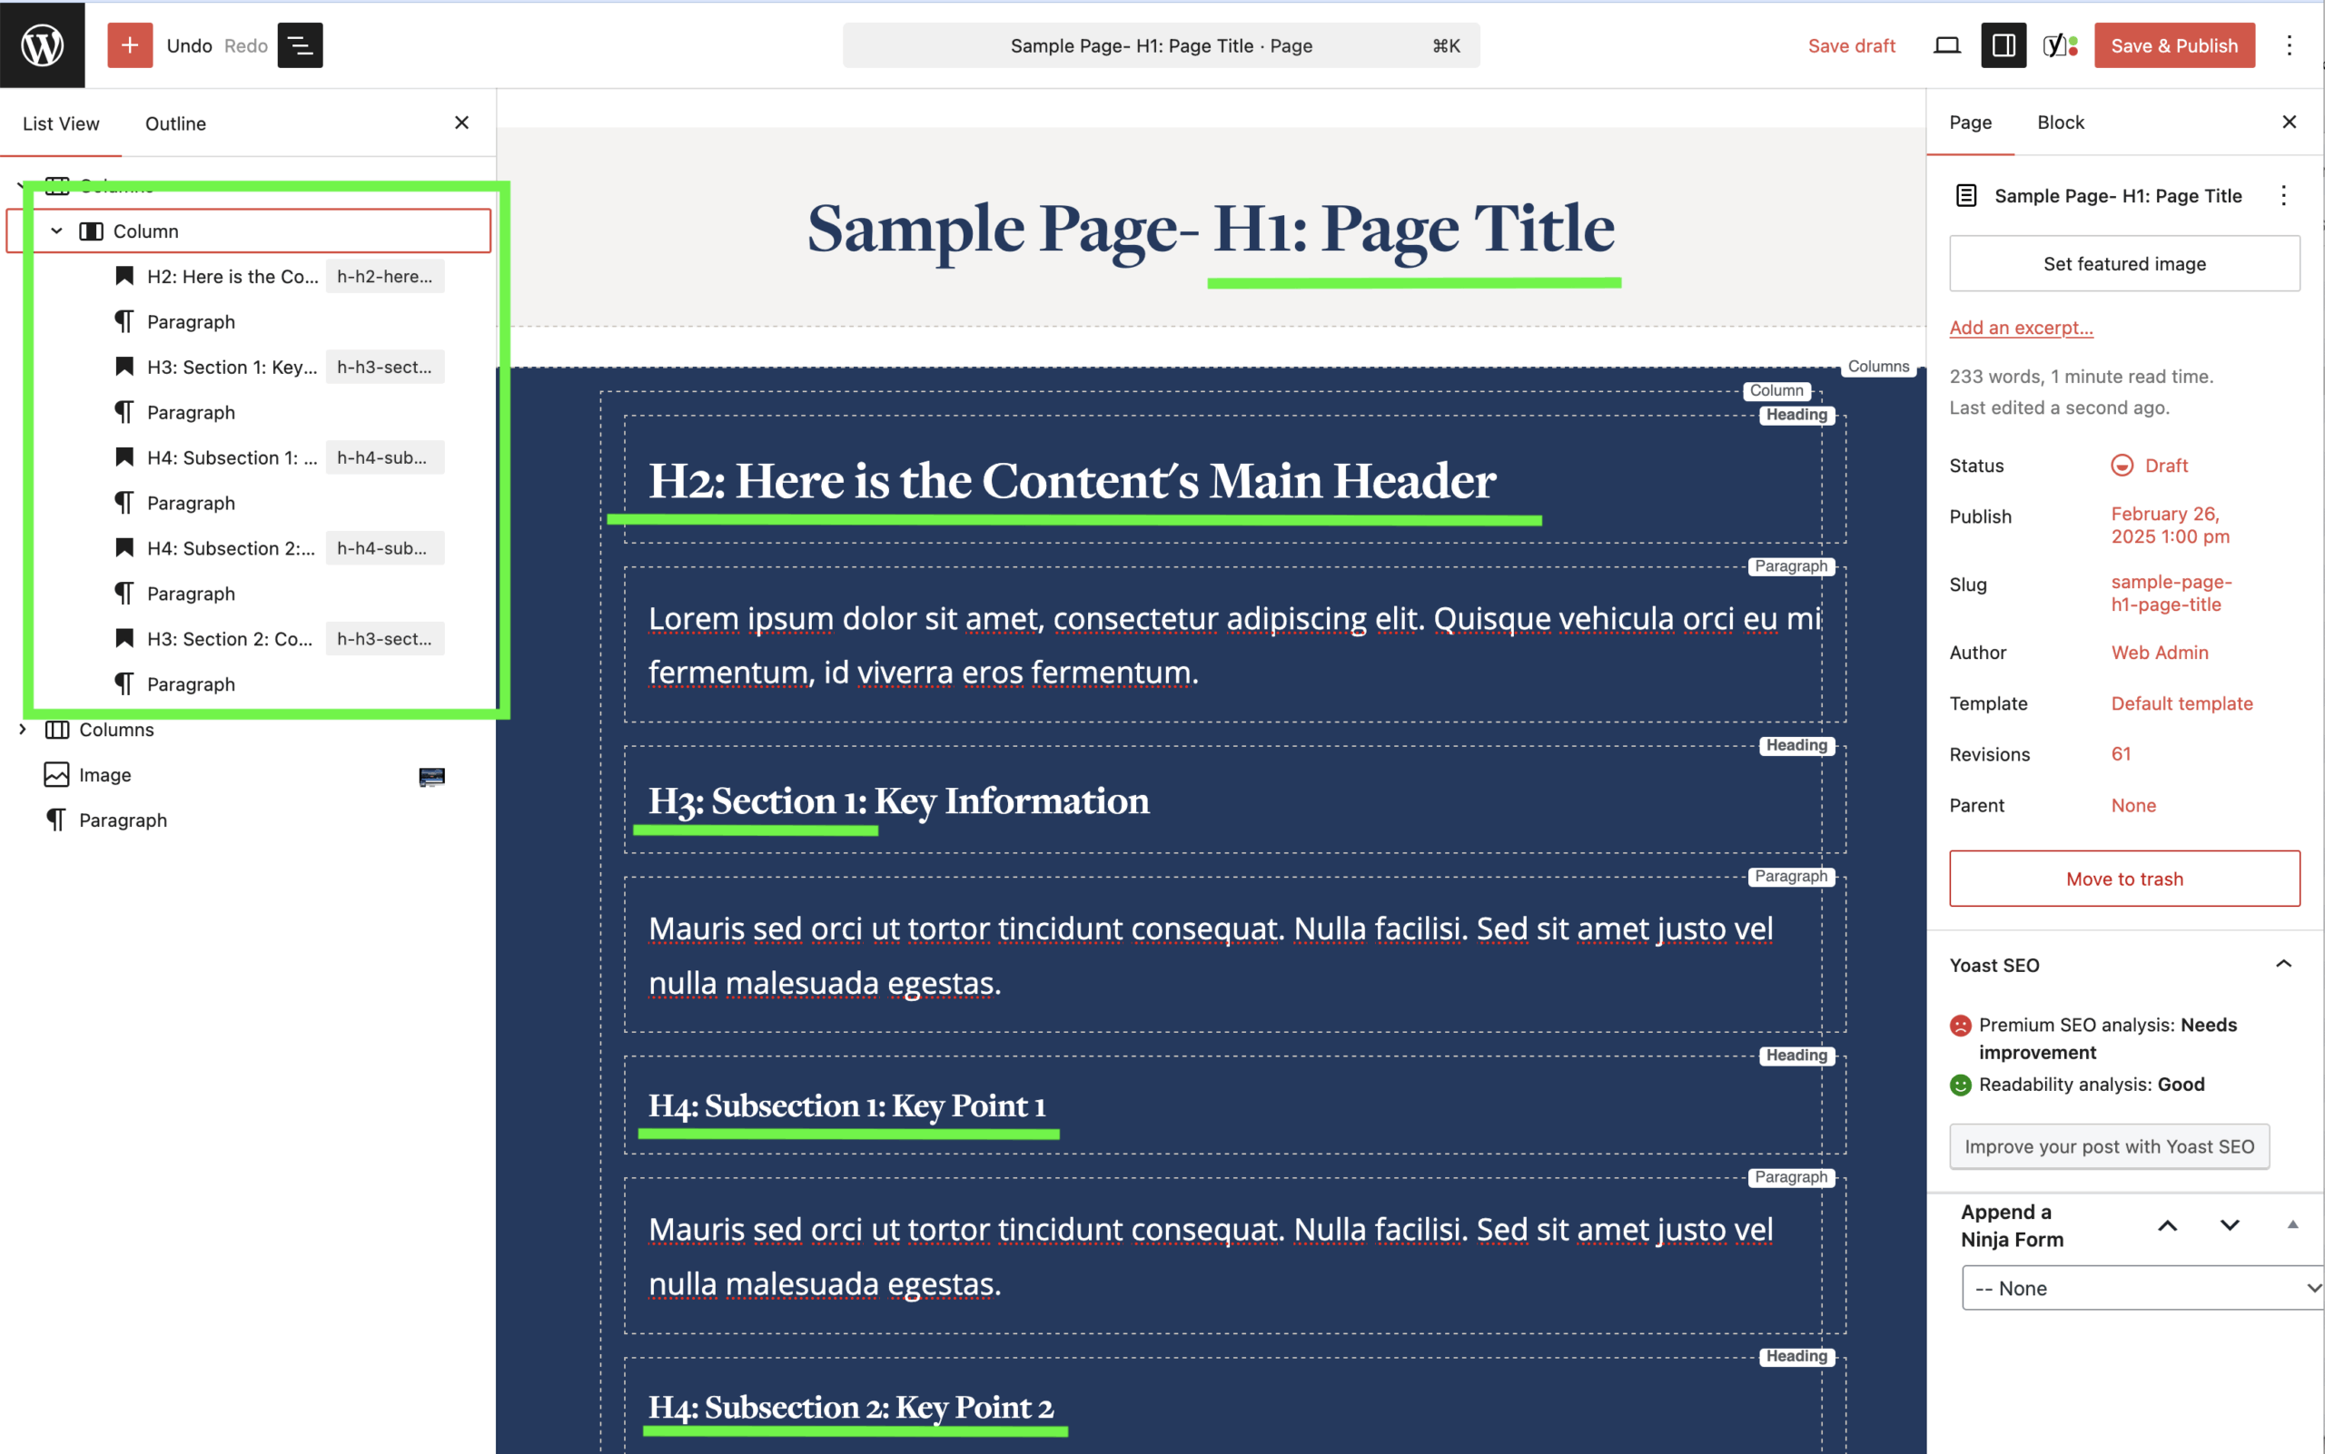The height and width of the screenshot is (1454, 2325).
Task: Expand the lower Columns block in List View
Action: pyautogui.click(x=23, y=729)
